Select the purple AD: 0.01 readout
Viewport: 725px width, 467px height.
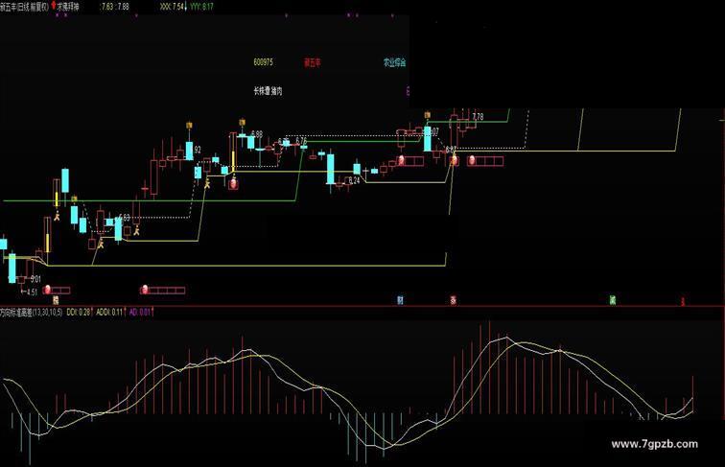click(140, 313)
